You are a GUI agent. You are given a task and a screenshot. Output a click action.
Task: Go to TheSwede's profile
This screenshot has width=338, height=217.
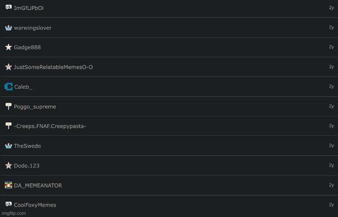tap(27, 146)
